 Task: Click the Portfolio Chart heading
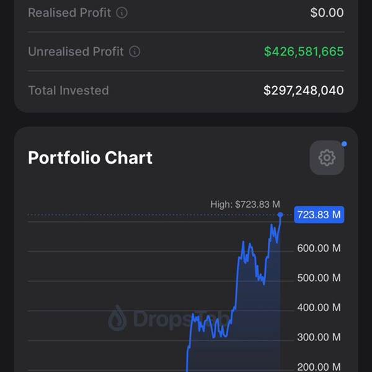(90, 157)
